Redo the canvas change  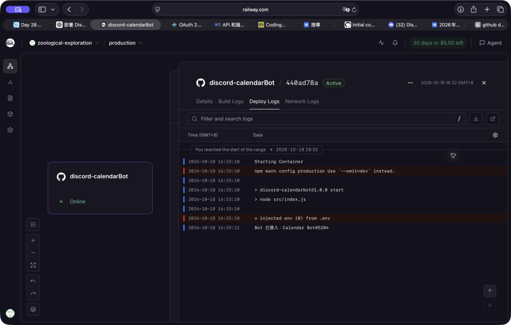pyautogui.click(x=33, y=294)
